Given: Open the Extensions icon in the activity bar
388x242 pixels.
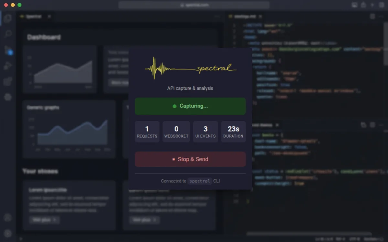Looking at the screenshot, I should coord(8,81).
